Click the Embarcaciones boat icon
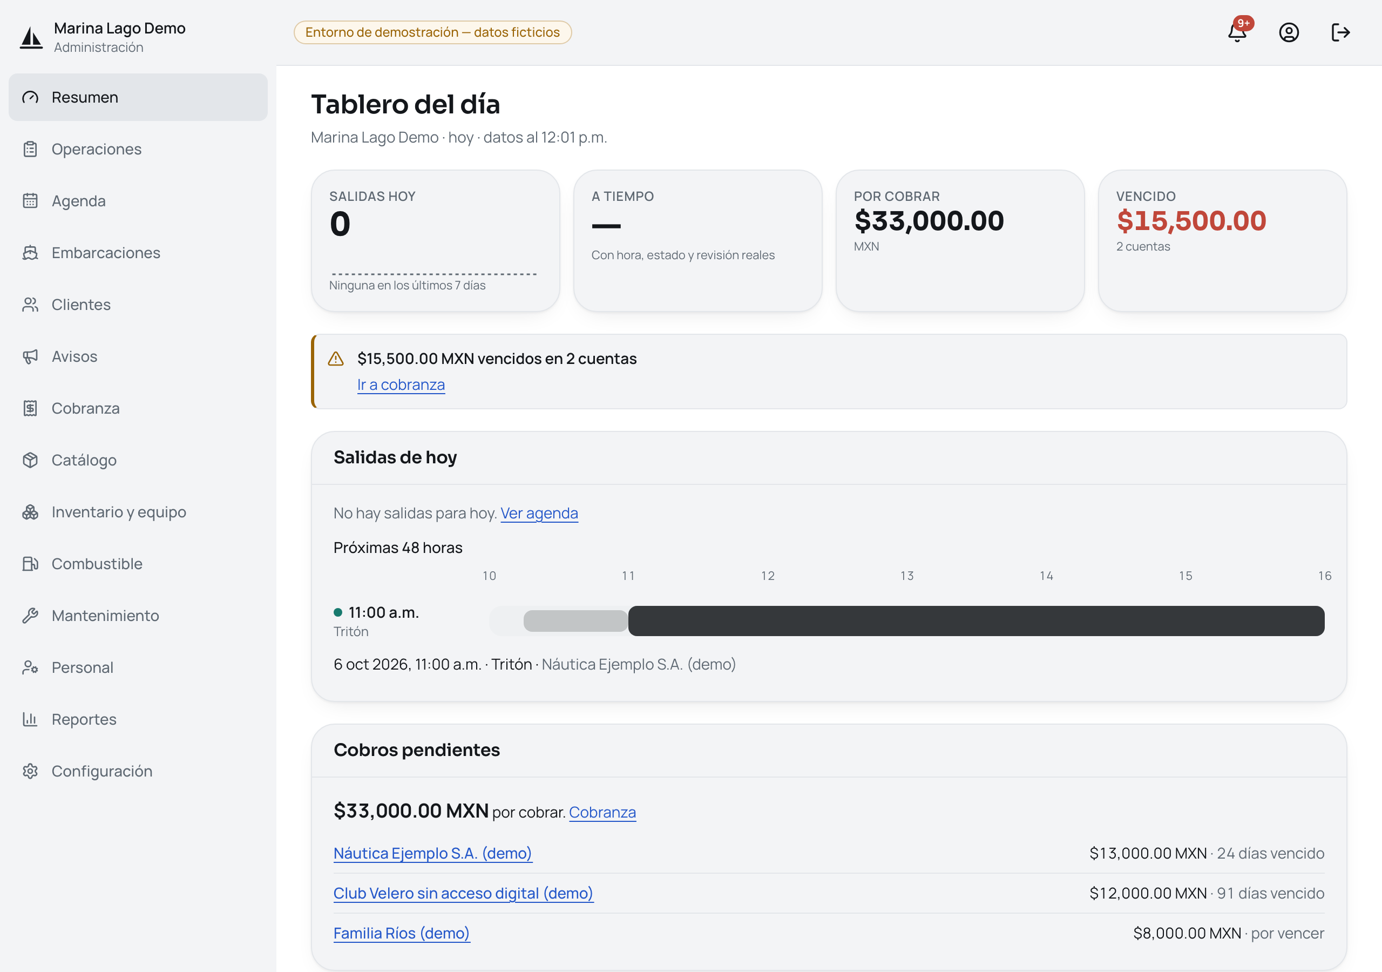The height and width of the screenshot is (972, 1382). (30, 252)
